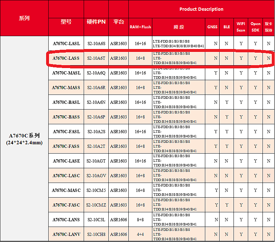Select hardware PN S2-10A6Q
The image size is (275, 242).
pos(96,73)
